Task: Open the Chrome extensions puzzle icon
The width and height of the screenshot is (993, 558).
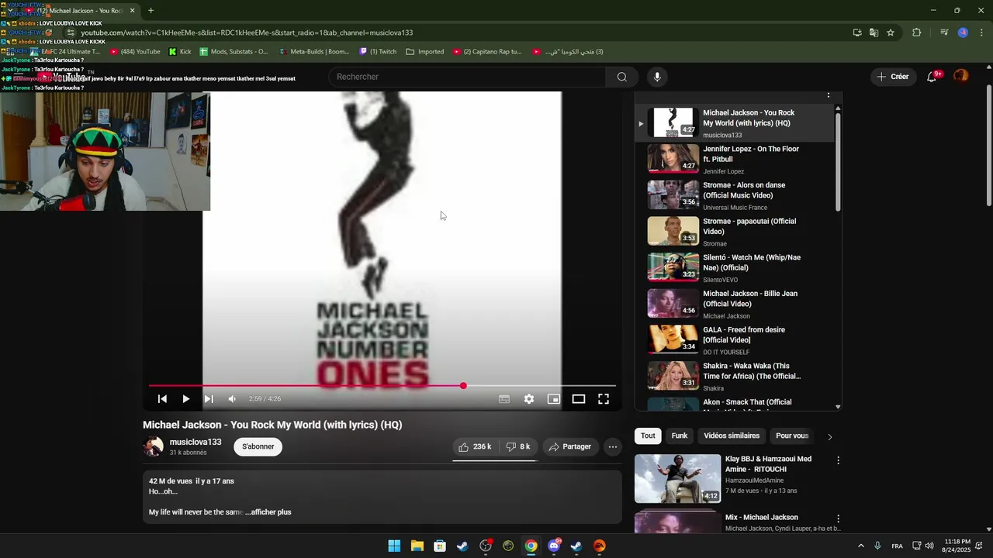Action: tap(916, 33)
